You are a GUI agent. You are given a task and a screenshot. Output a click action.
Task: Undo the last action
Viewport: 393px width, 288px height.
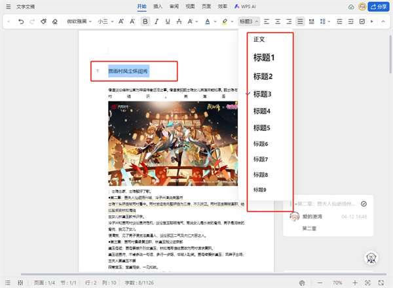[21, 22]
